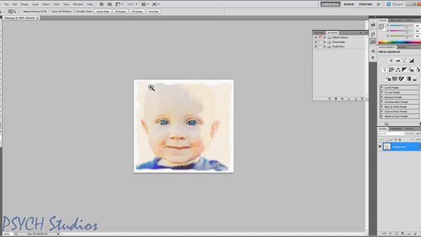
Task: Create new set in Actions panel
Action: 349,99
